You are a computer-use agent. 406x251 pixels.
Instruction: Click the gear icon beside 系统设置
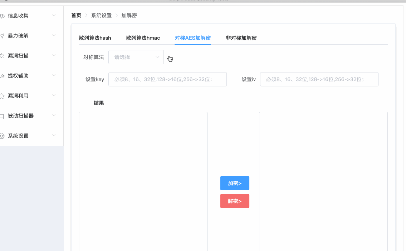click(x=2, y=136)
